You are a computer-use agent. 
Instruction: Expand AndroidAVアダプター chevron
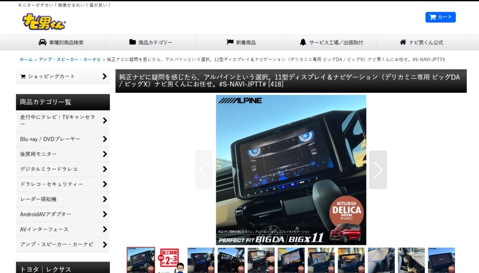(105, 214)
